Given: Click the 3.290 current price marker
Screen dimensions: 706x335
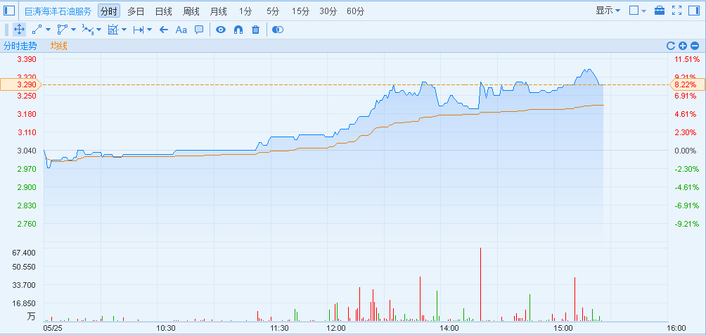Looking at the screenshot, I should point(20,84).
